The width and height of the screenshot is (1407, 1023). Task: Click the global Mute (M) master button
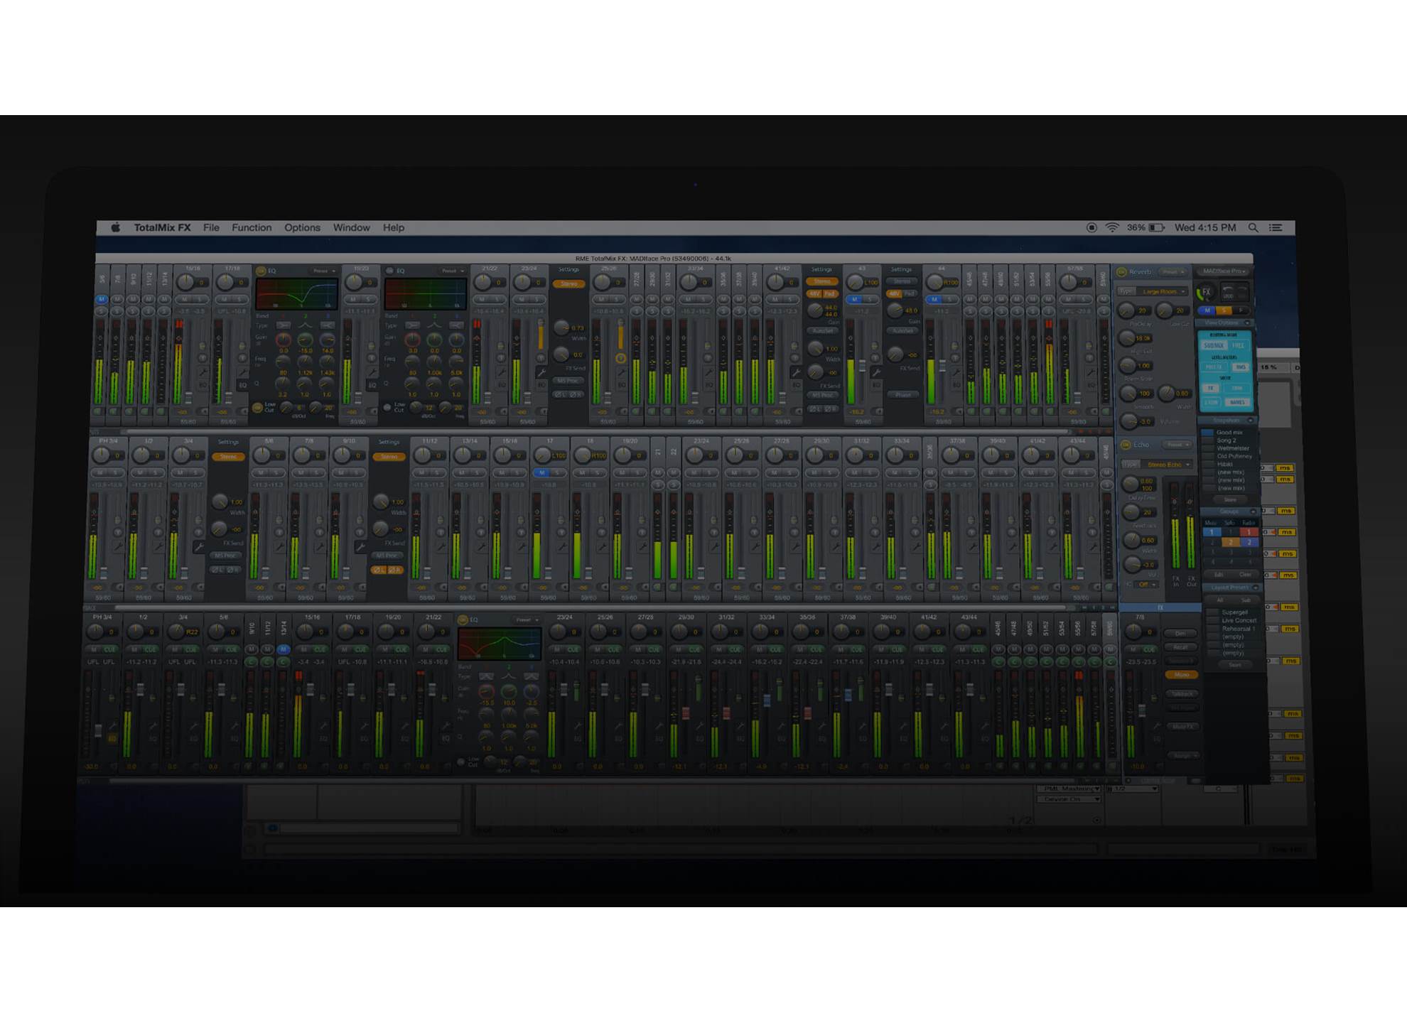pos(1207,310)
